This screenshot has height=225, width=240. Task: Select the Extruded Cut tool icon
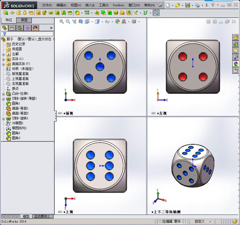point(38,13)
